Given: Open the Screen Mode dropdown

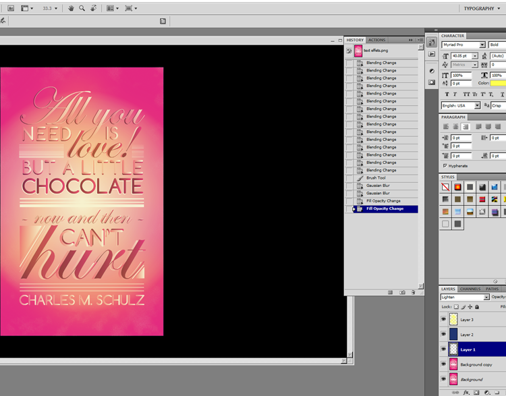Looking at the screenshot, I should click(131, 8).
